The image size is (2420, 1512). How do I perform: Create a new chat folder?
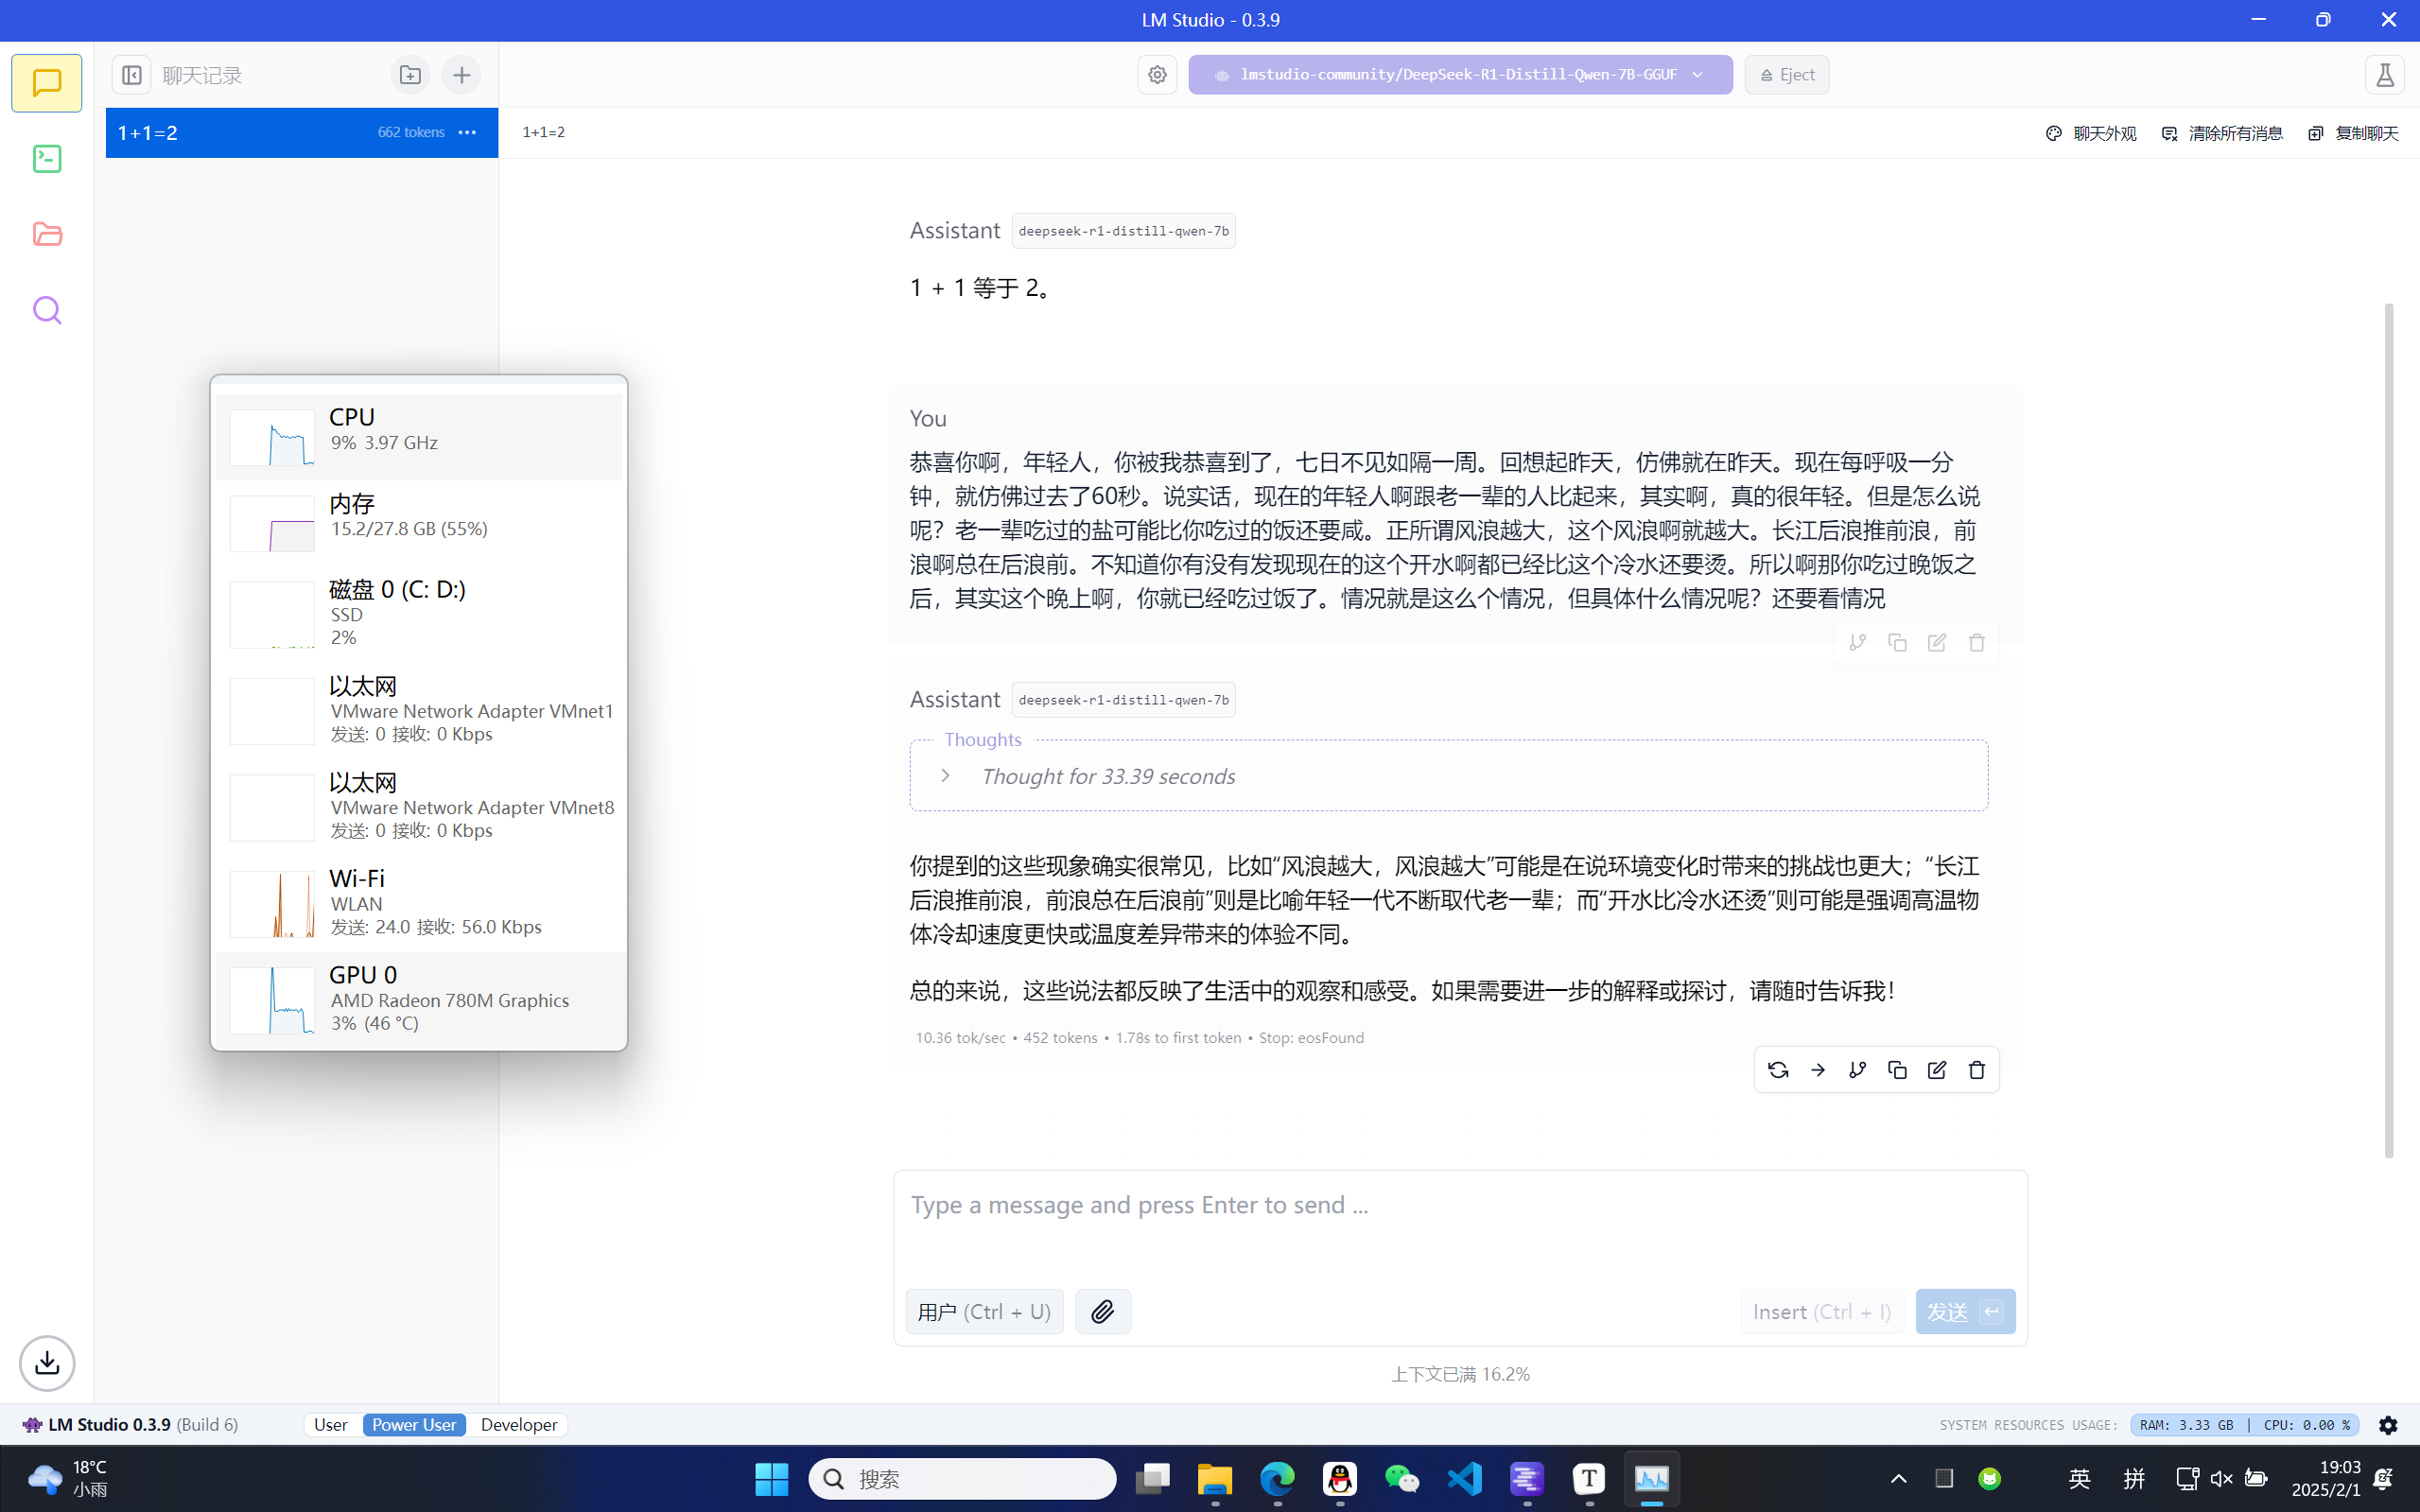tap(410, 75)
